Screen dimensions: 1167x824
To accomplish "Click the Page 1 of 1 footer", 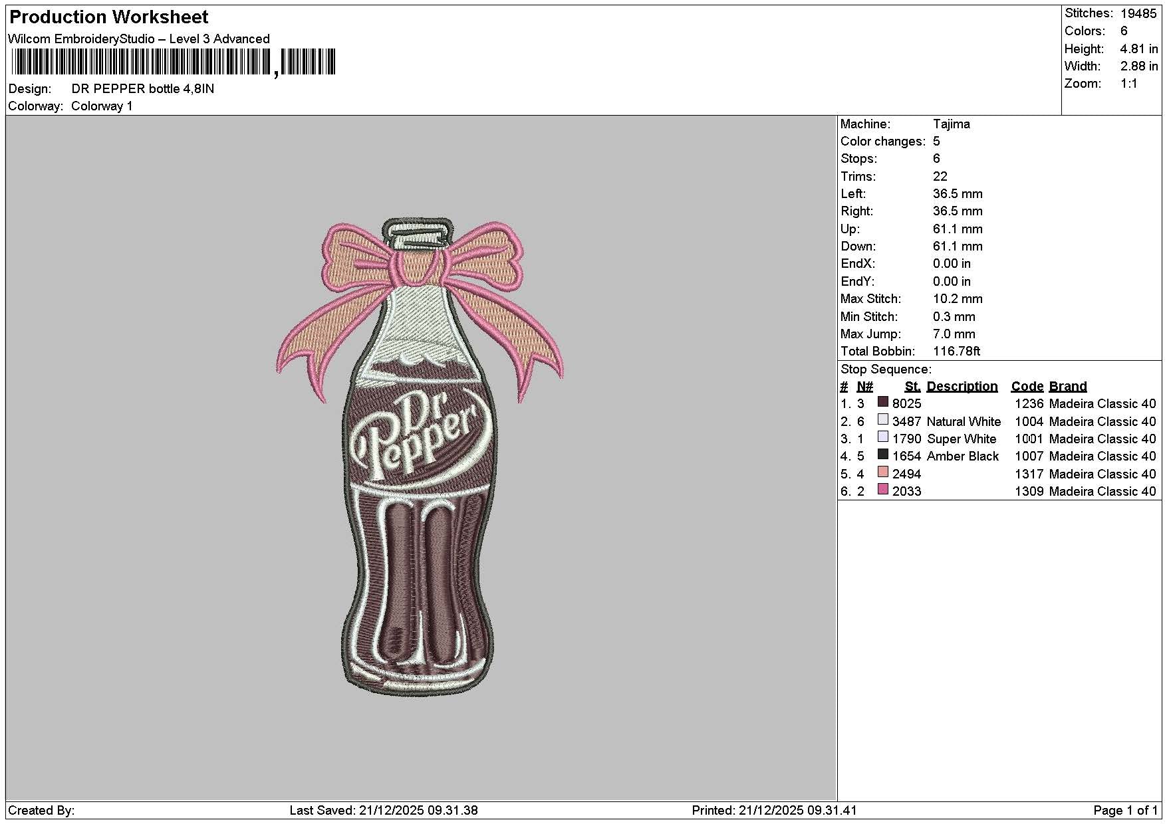I will pyautogui.click(x=1125, y=810).
